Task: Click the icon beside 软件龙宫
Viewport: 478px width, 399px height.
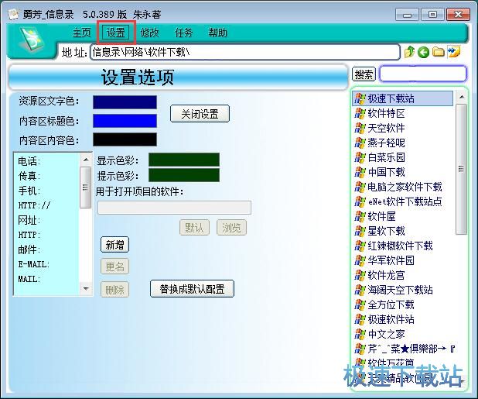Action: tap(360, 275)
